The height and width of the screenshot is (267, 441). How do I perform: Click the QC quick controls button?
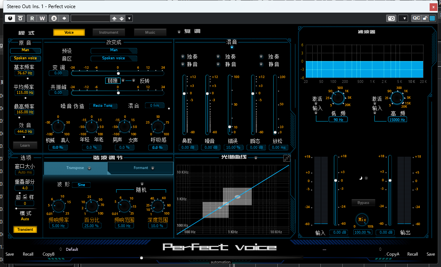pyautogui.click(x=416, y=18)
